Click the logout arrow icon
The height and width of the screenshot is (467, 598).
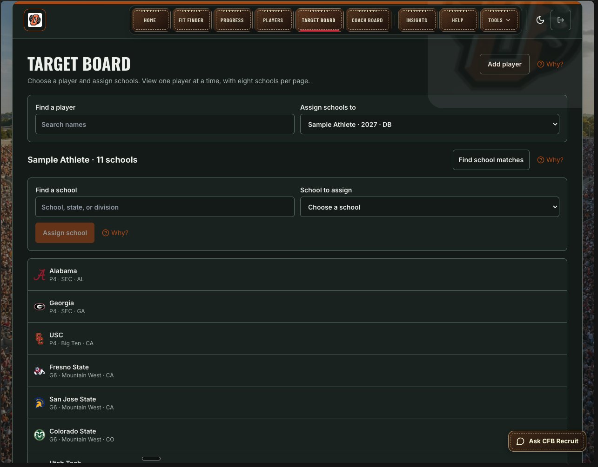tap(561, 20)
